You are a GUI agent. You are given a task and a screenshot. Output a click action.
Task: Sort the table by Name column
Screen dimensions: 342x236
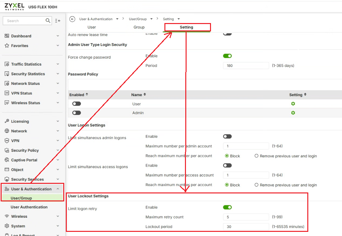[x=145, y=95]
